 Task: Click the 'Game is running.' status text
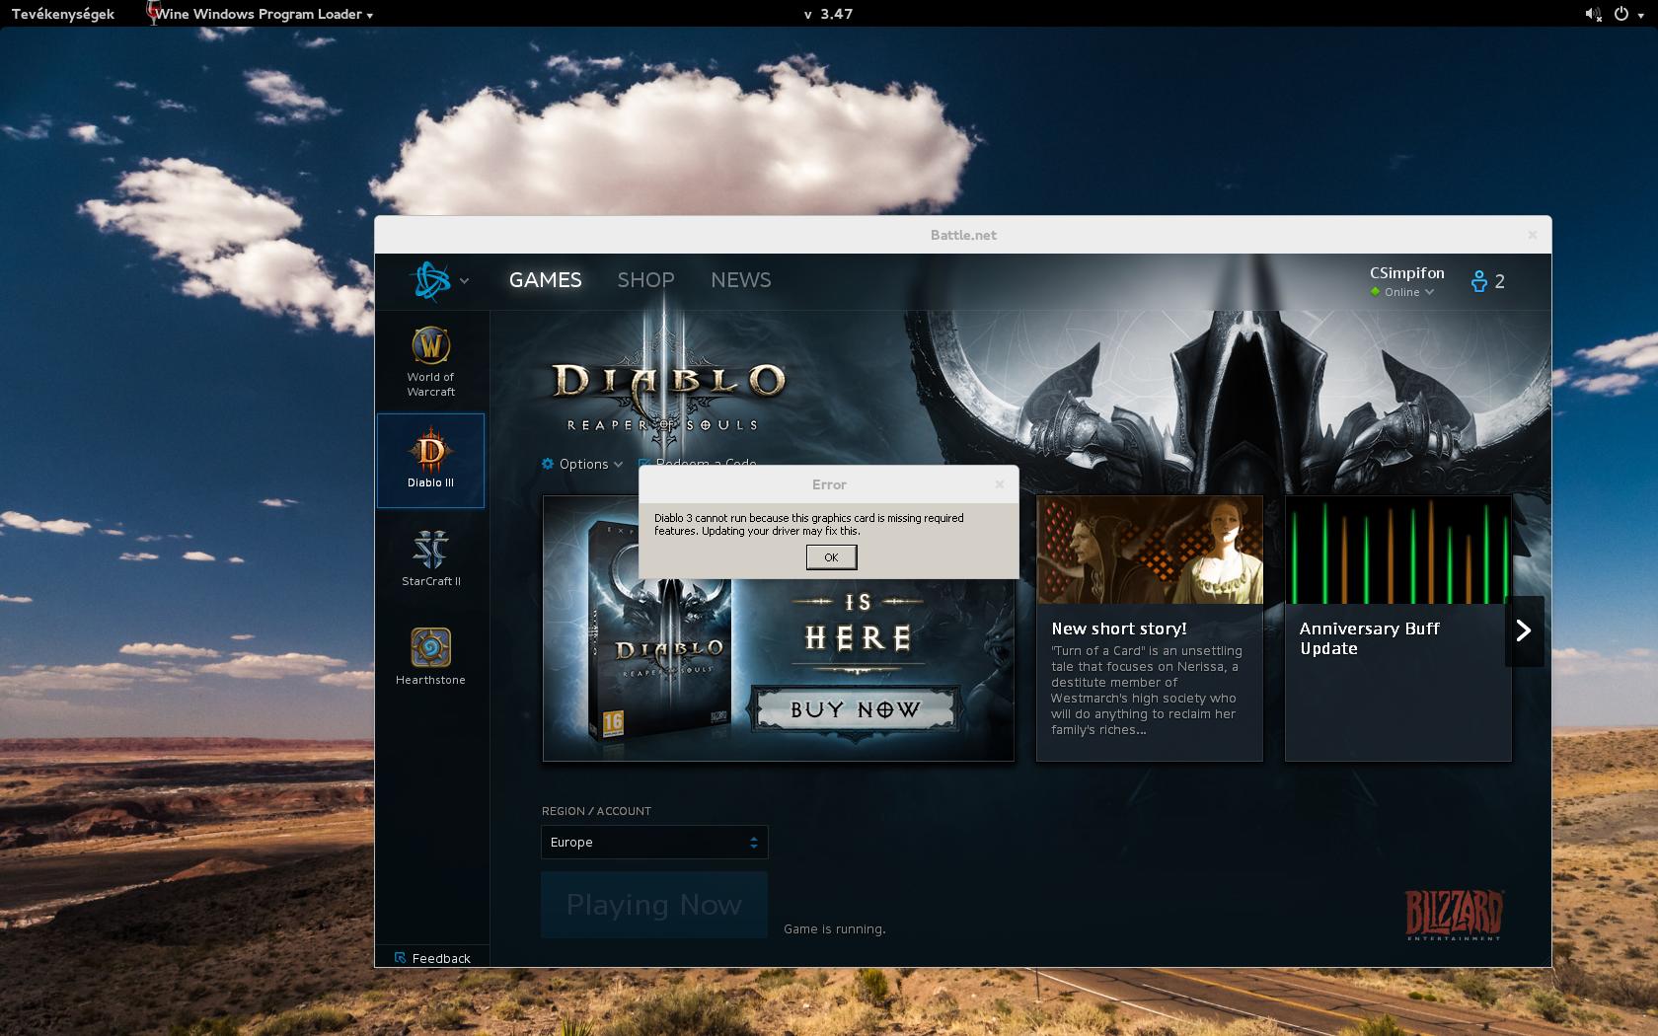[834, 928]
